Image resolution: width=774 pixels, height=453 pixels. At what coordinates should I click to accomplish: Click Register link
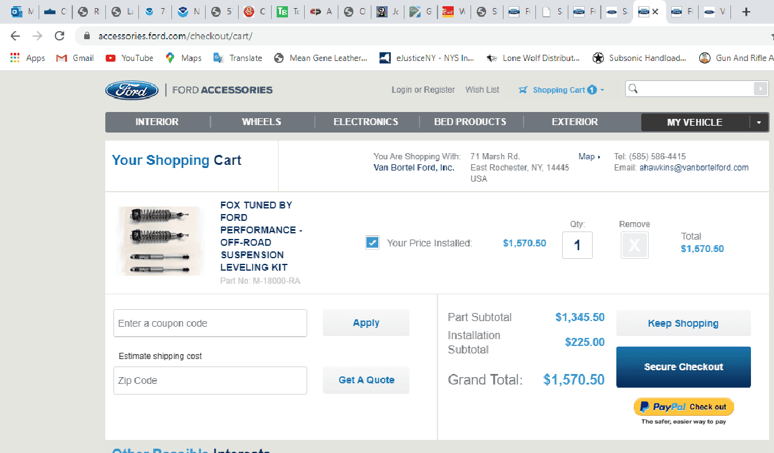pyautogui.click(x=439, y=90)
